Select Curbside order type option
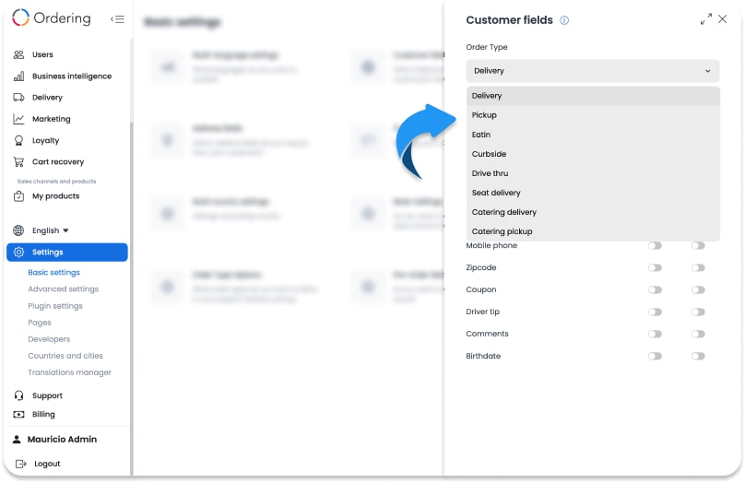Viewport: 745px width, 483px height. pos(593,154)
